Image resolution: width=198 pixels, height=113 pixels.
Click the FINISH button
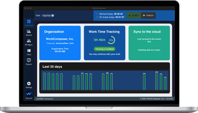pyautogui.click(x=148, y=15)
